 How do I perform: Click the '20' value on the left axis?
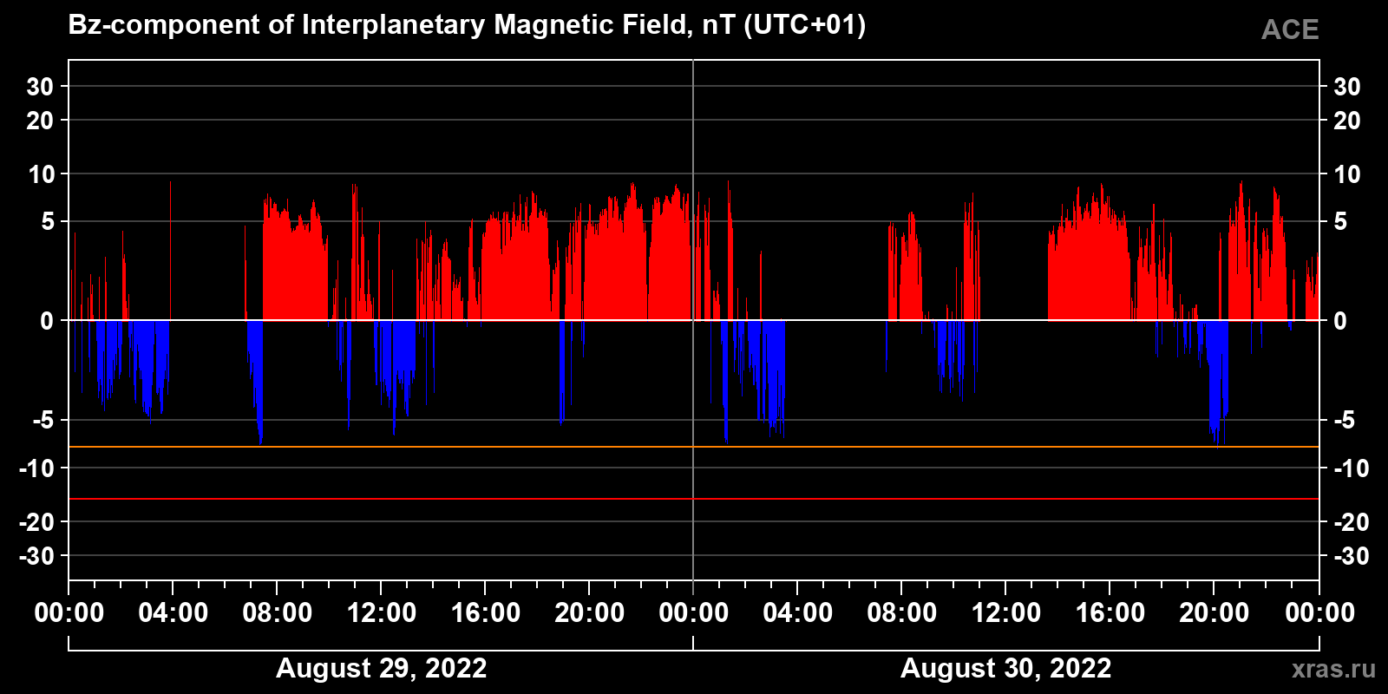(x=40, y=121)
